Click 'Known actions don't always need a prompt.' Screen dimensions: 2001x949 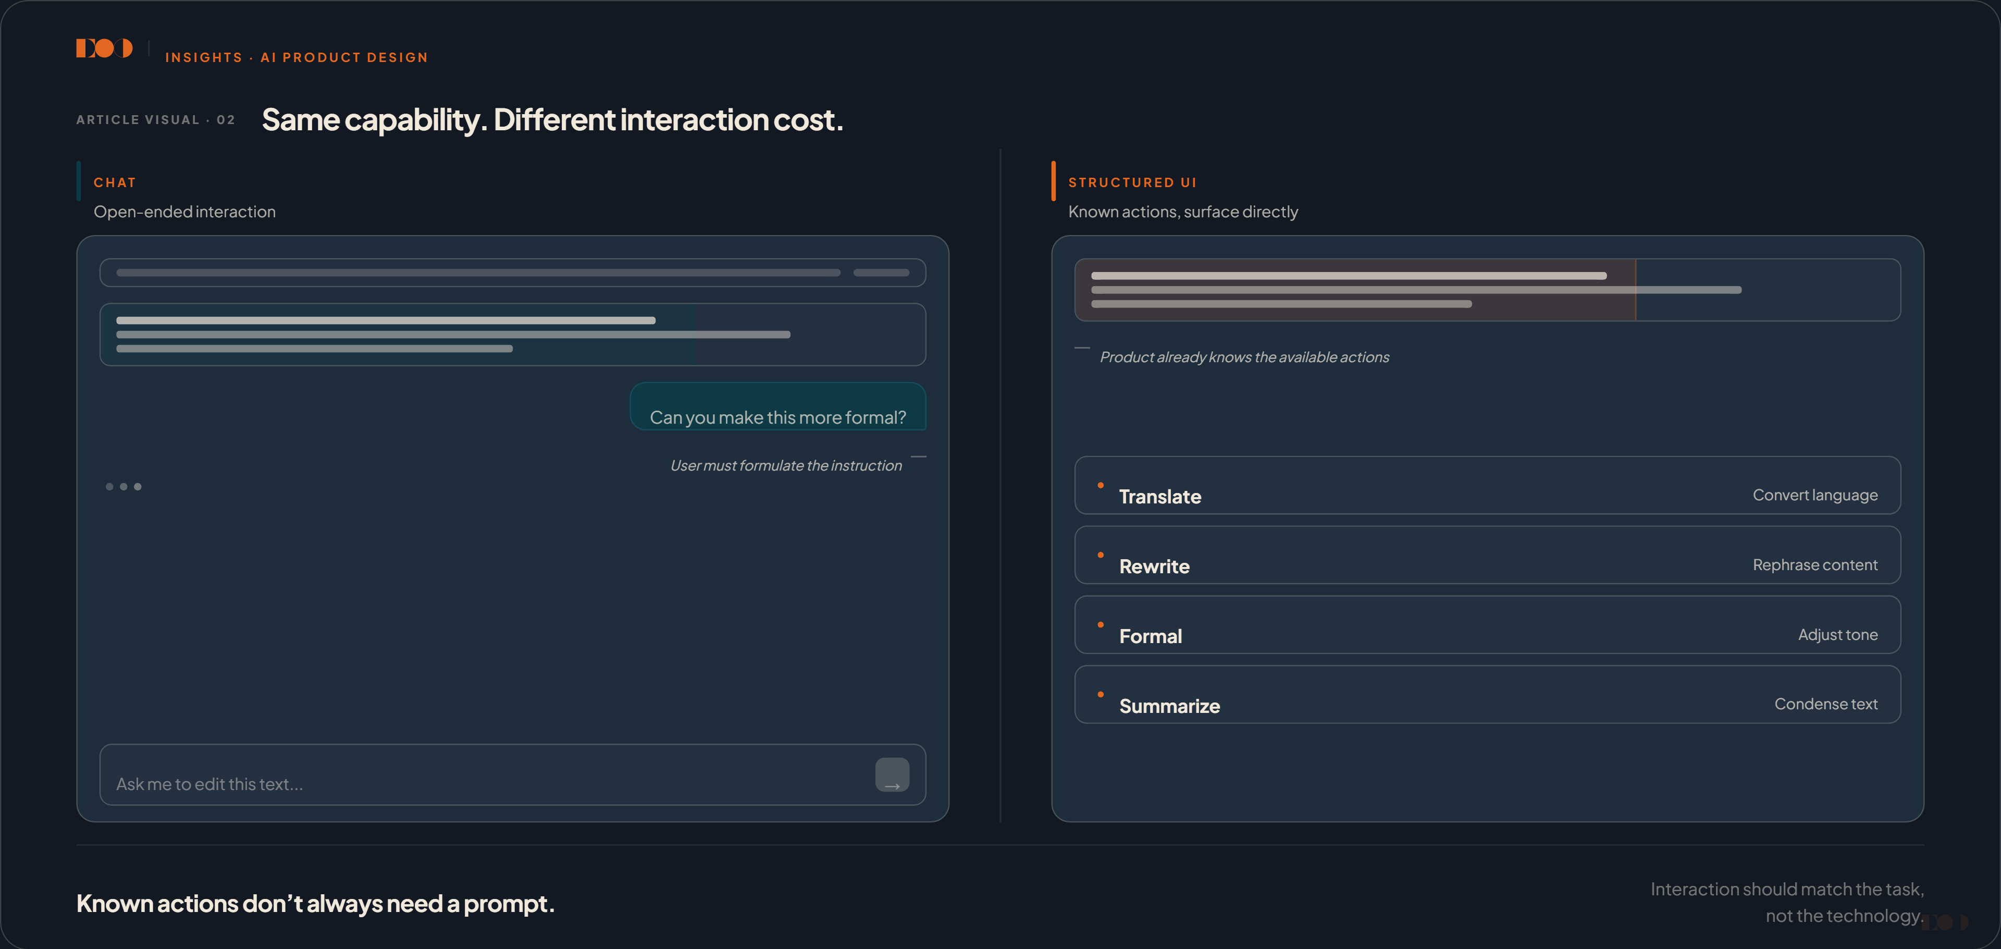315,903
